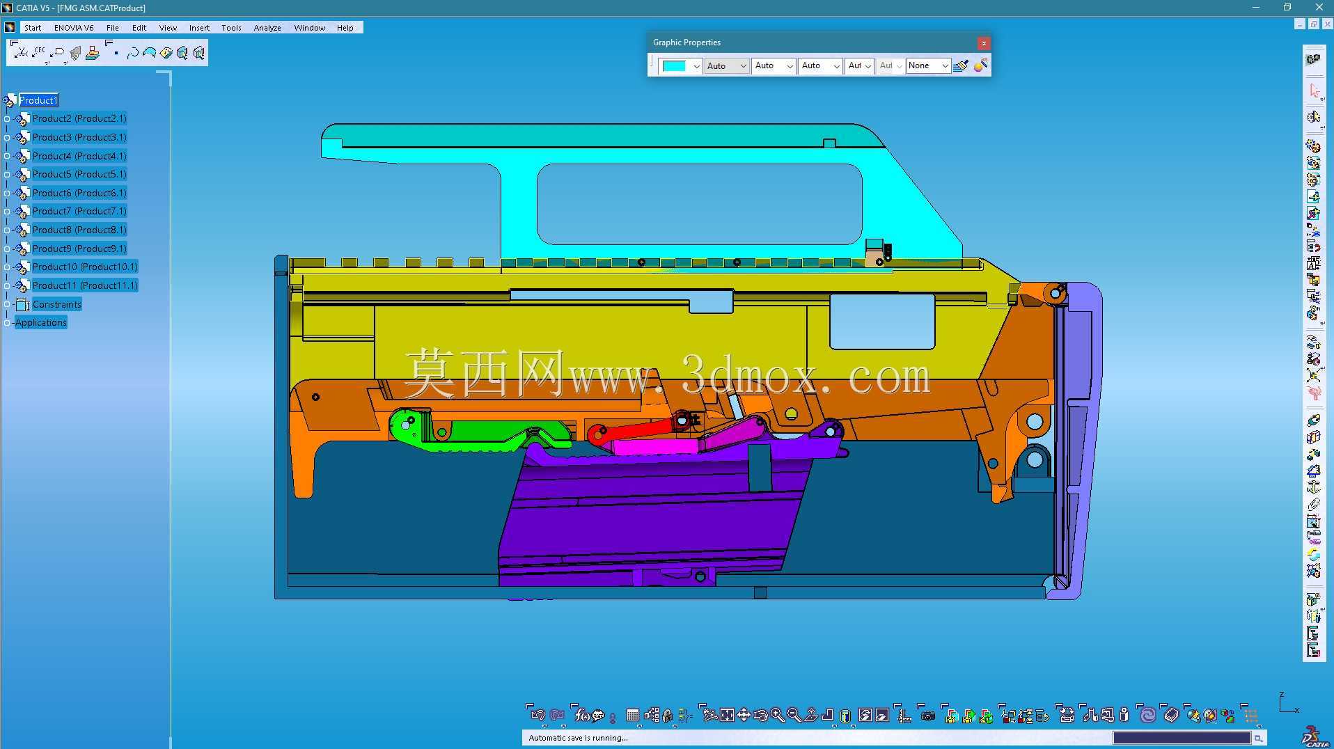
Task: Select Product9 (Product9.1) in the tree
Action: 79,249
